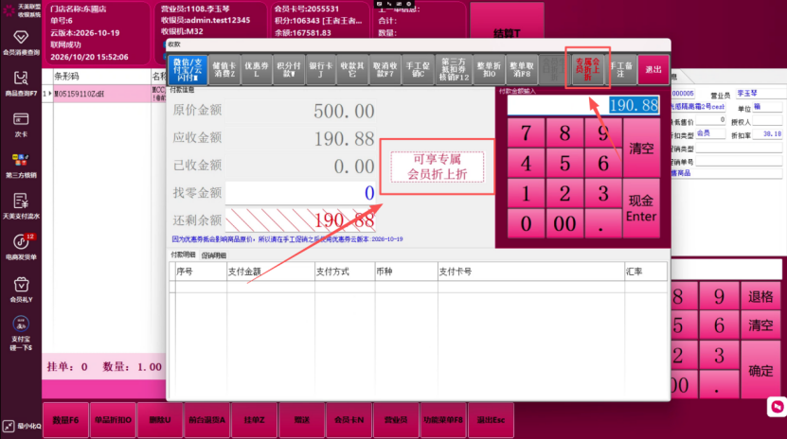This screenshot has height=439, width=787.
Task: Open 会员消费查询 in the sidebar
Action: [x=21, y=43]
